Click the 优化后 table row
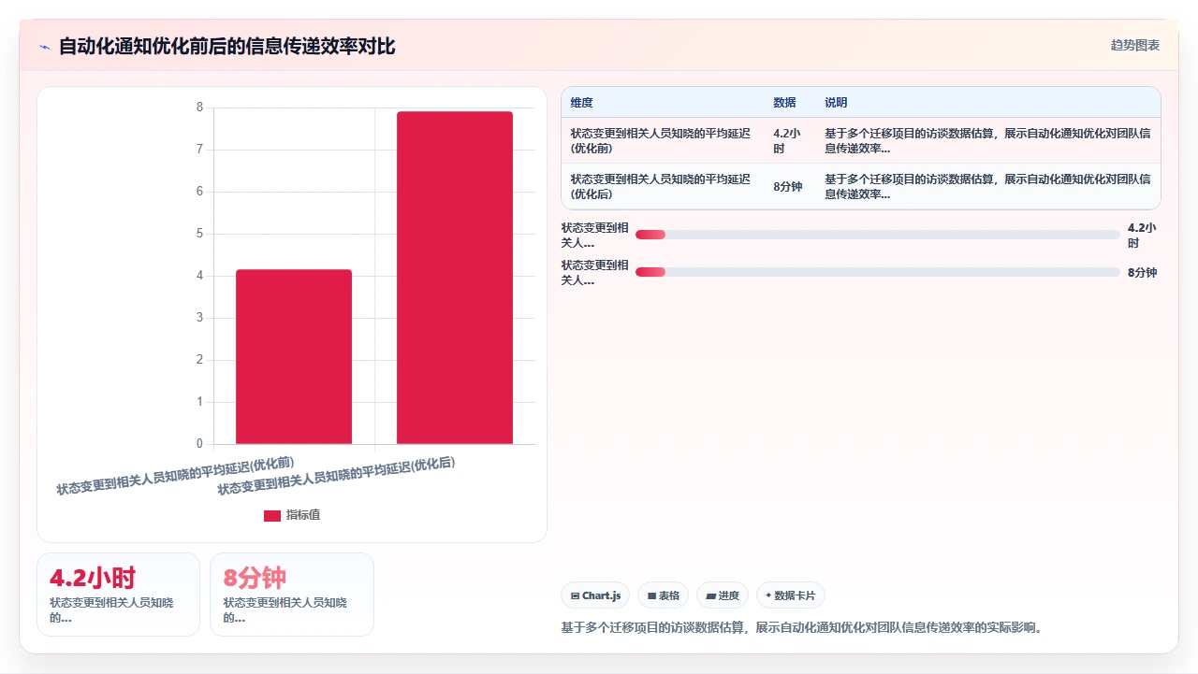This screenshot has width=1198, height=674. (x=861, y=186)
